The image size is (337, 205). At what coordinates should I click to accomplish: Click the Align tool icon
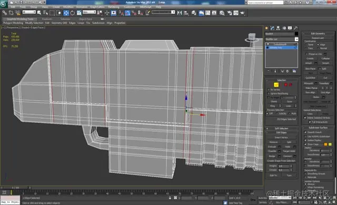pyautogui.click(x=186, y=13)
